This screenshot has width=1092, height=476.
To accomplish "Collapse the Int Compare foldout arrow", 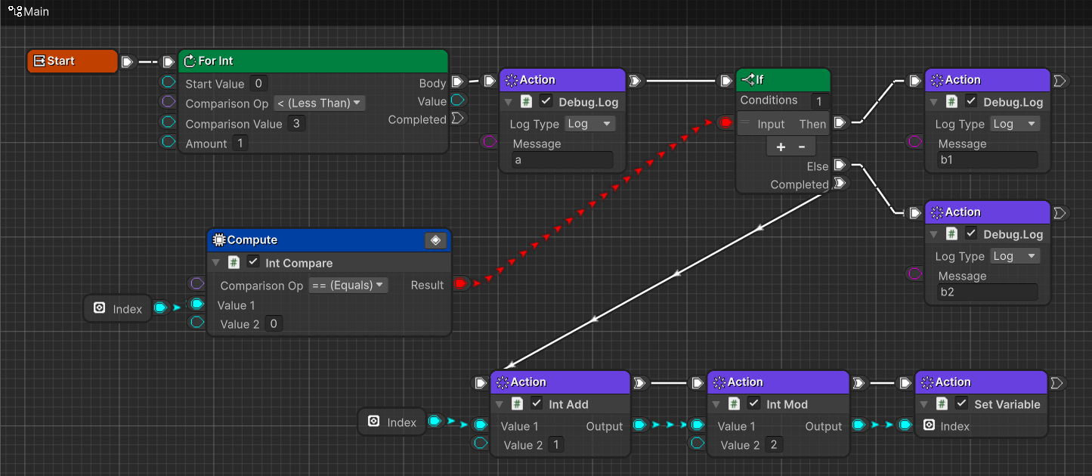I will click(x=216, y=263).
